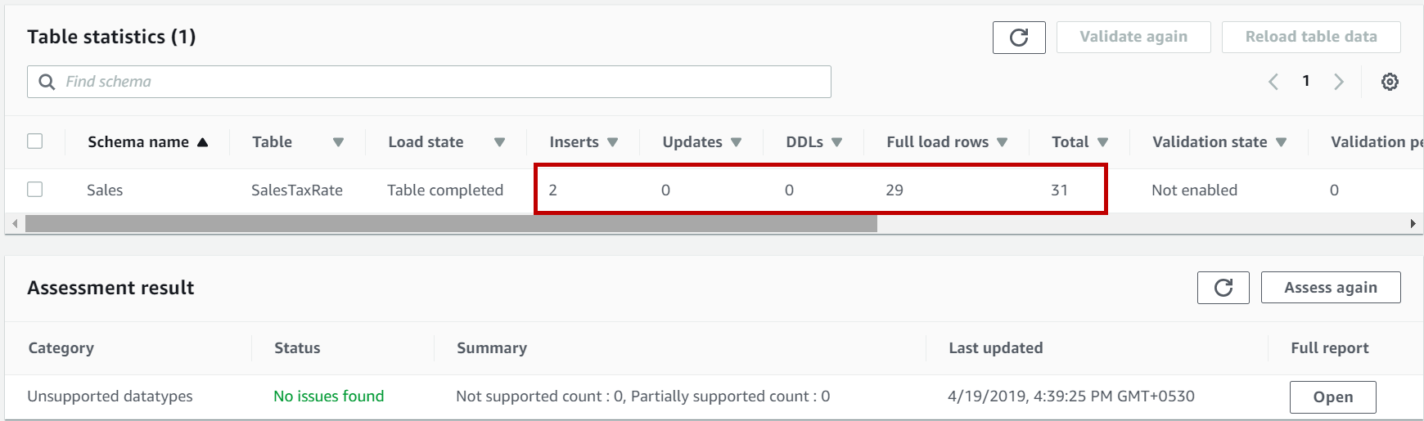Select the Sales row checkbox
This screenshot has height=421, width=1424.
point(35,190)
